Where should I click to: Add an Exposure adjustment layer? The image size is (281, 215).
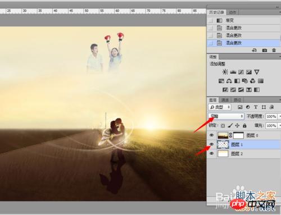pyautogui.click(x=249, y=72)
